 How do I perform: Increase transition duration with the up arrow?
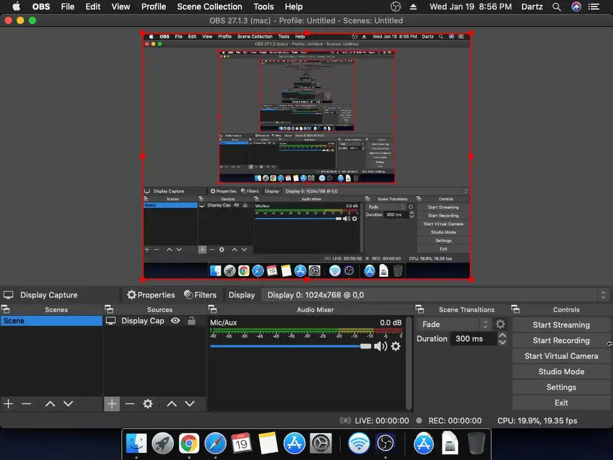tap(502, 335)
